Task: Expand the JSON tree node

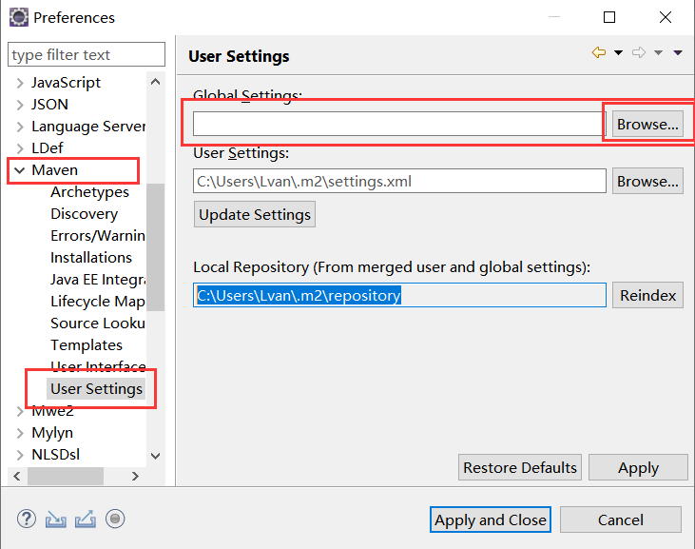Action: click(20, 105)
